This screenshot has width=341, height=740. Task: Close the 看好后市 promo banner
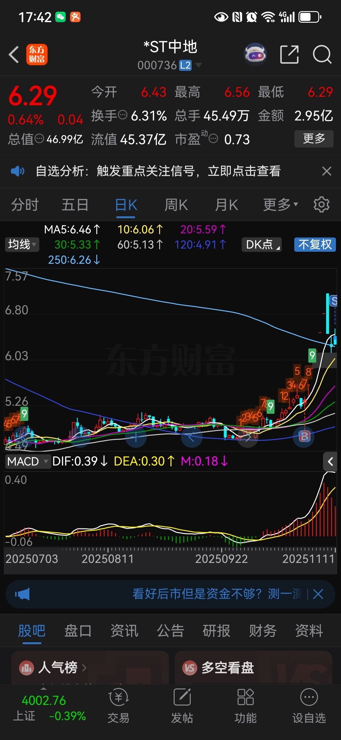click(x=318, y=594)
